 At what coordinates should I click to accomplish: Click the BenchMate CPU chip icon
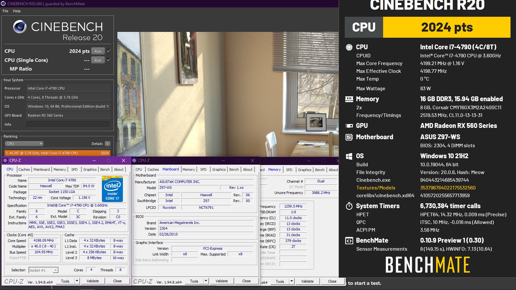349,47
